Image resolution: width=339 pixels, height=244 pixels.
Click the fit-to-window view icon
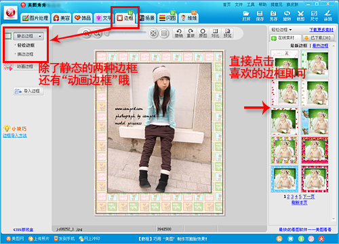pos(153,33)
